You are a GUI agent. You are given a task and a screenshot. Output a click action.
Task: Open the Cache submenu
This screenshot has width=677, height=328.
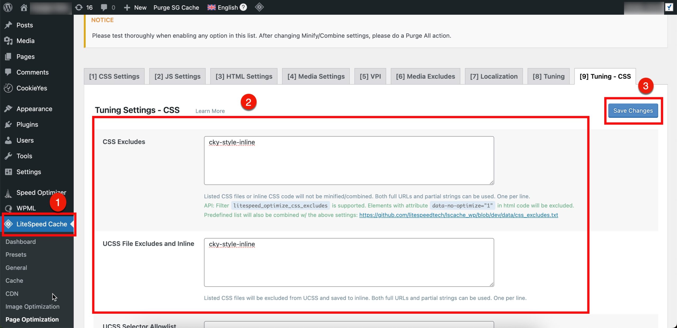click(14, 280)
